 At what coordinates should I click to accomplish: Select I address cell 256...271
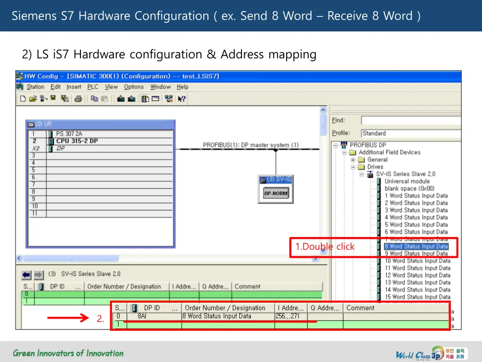[291, 316]
